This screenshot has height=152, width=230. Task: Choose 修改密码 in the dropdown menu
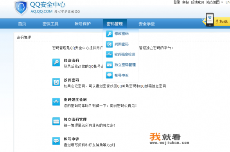pyautogui.click(x=121, y=34)
